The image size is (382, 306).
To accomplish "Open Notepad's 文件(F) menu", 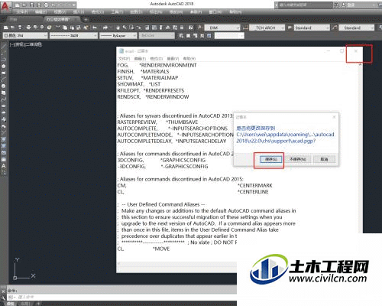I will (124, 59).
